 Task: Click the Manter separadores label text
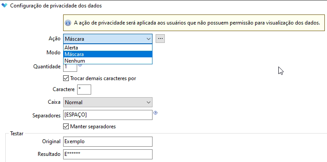tap(93, 127)
